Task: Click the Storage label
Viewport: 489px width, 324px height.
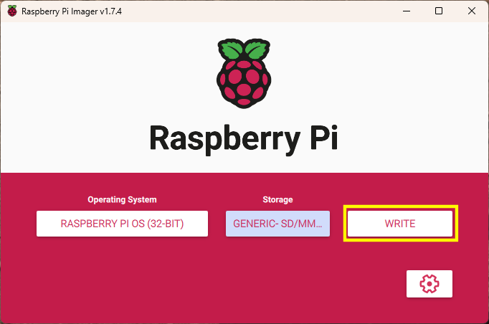Action: point(277,199)
